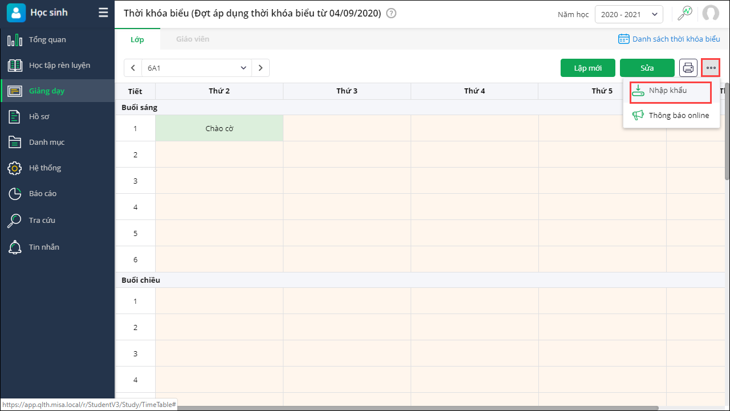Open the user avatar profile
730x411 pixels.
(x=711, y=14)
